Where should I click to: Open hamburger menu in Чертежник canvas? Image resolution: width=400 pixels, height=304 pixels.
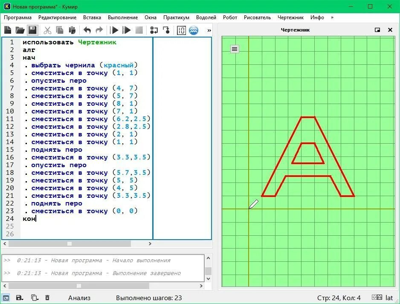[235, 49]
